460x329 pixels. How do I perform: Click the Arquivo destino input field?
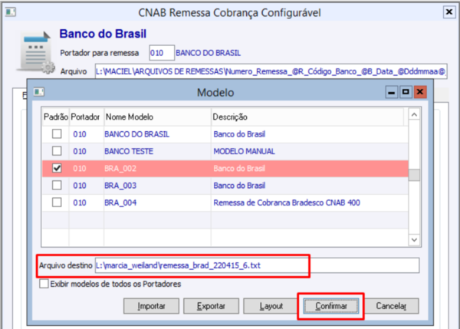tap(257, 265)
